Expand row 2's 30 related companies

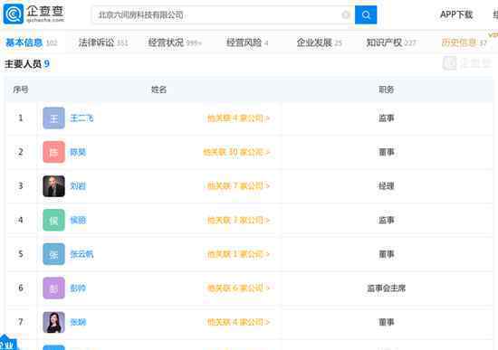point(236,152)
